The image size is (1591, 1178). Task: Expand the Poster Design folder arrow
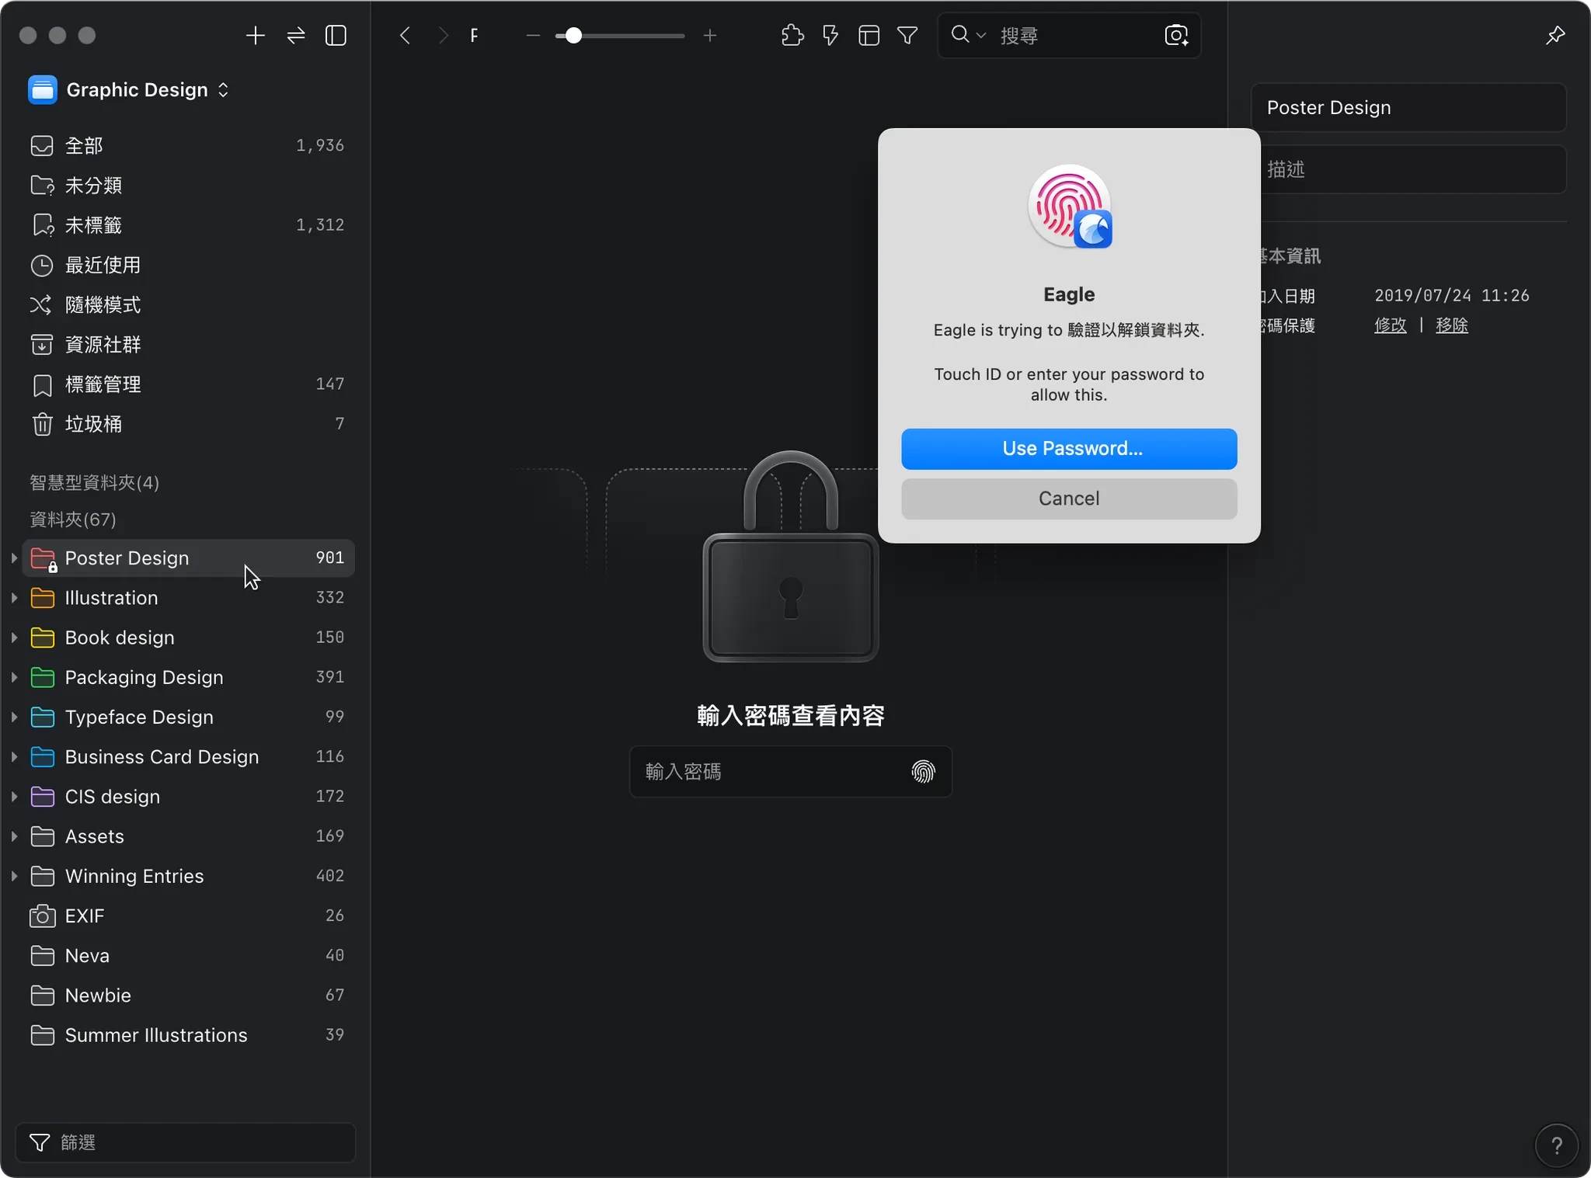tap(14, 558)
